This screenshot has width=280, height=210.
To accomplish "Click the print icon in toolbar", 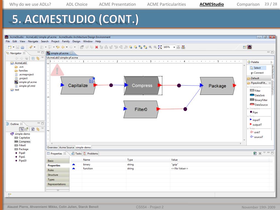I will (22, 47).
